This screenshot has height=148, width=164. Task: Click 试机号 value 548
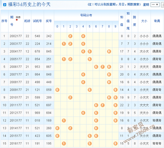[x=37, y=36]
